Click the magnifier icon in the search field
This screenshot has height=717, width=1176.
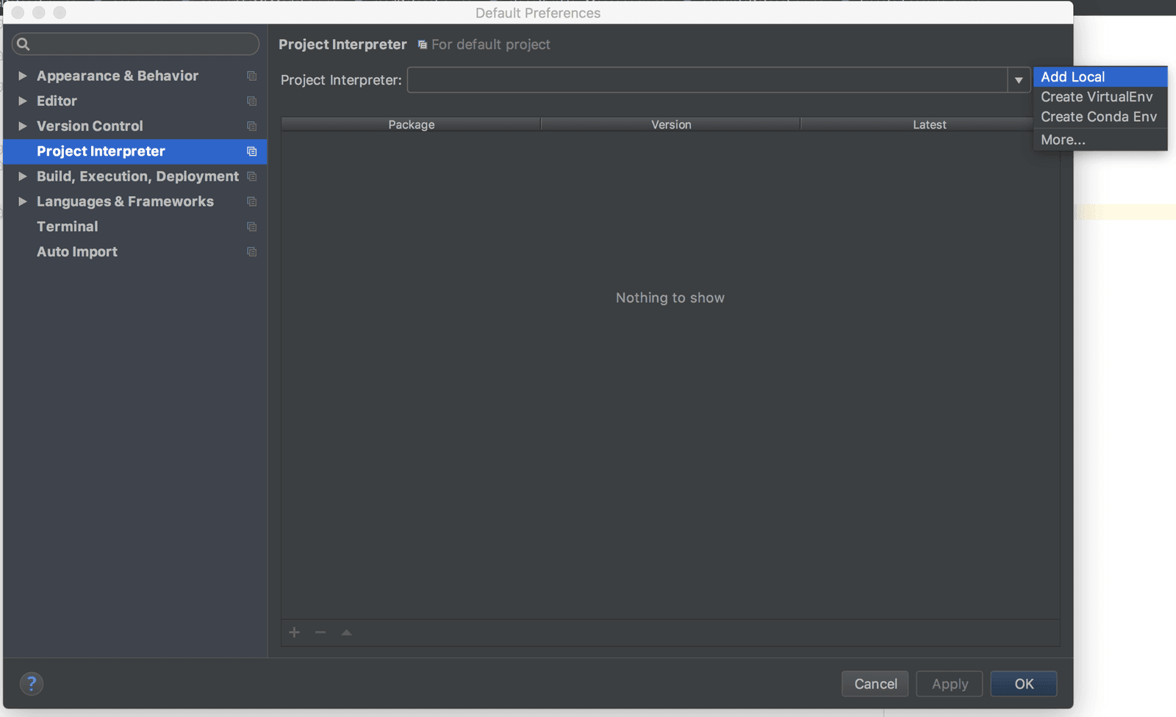(x=23, y=44)
